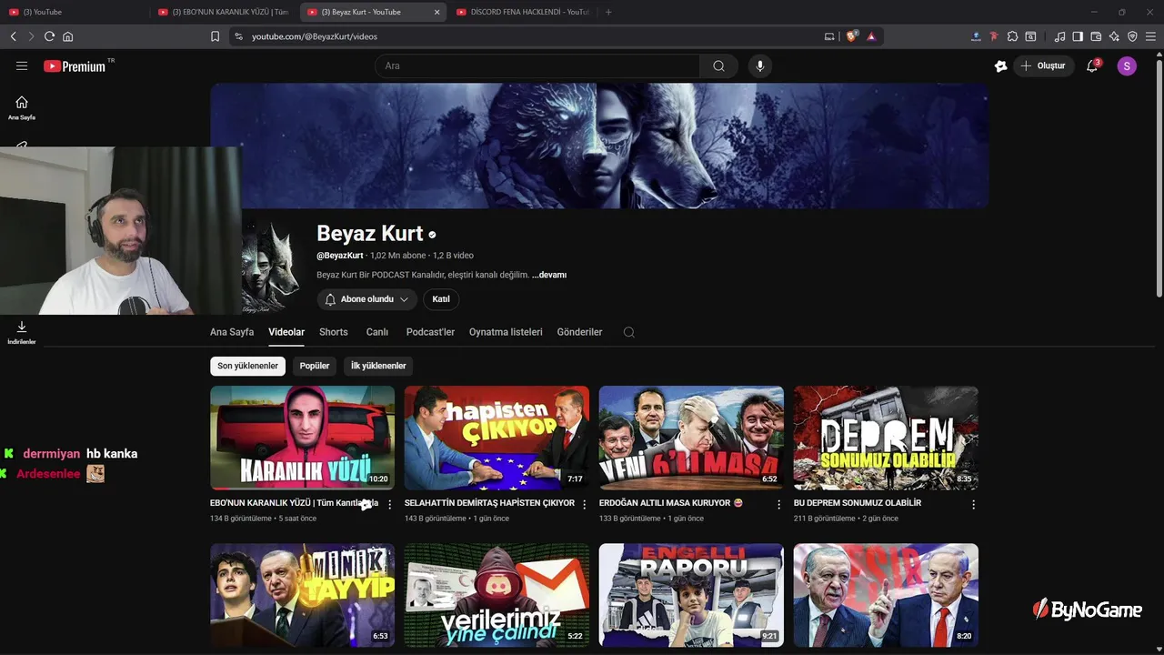This screenshot has width=1164, height=655.
Task: Toggle the browser sidebar panel icon
Action: pos(1078,36)
